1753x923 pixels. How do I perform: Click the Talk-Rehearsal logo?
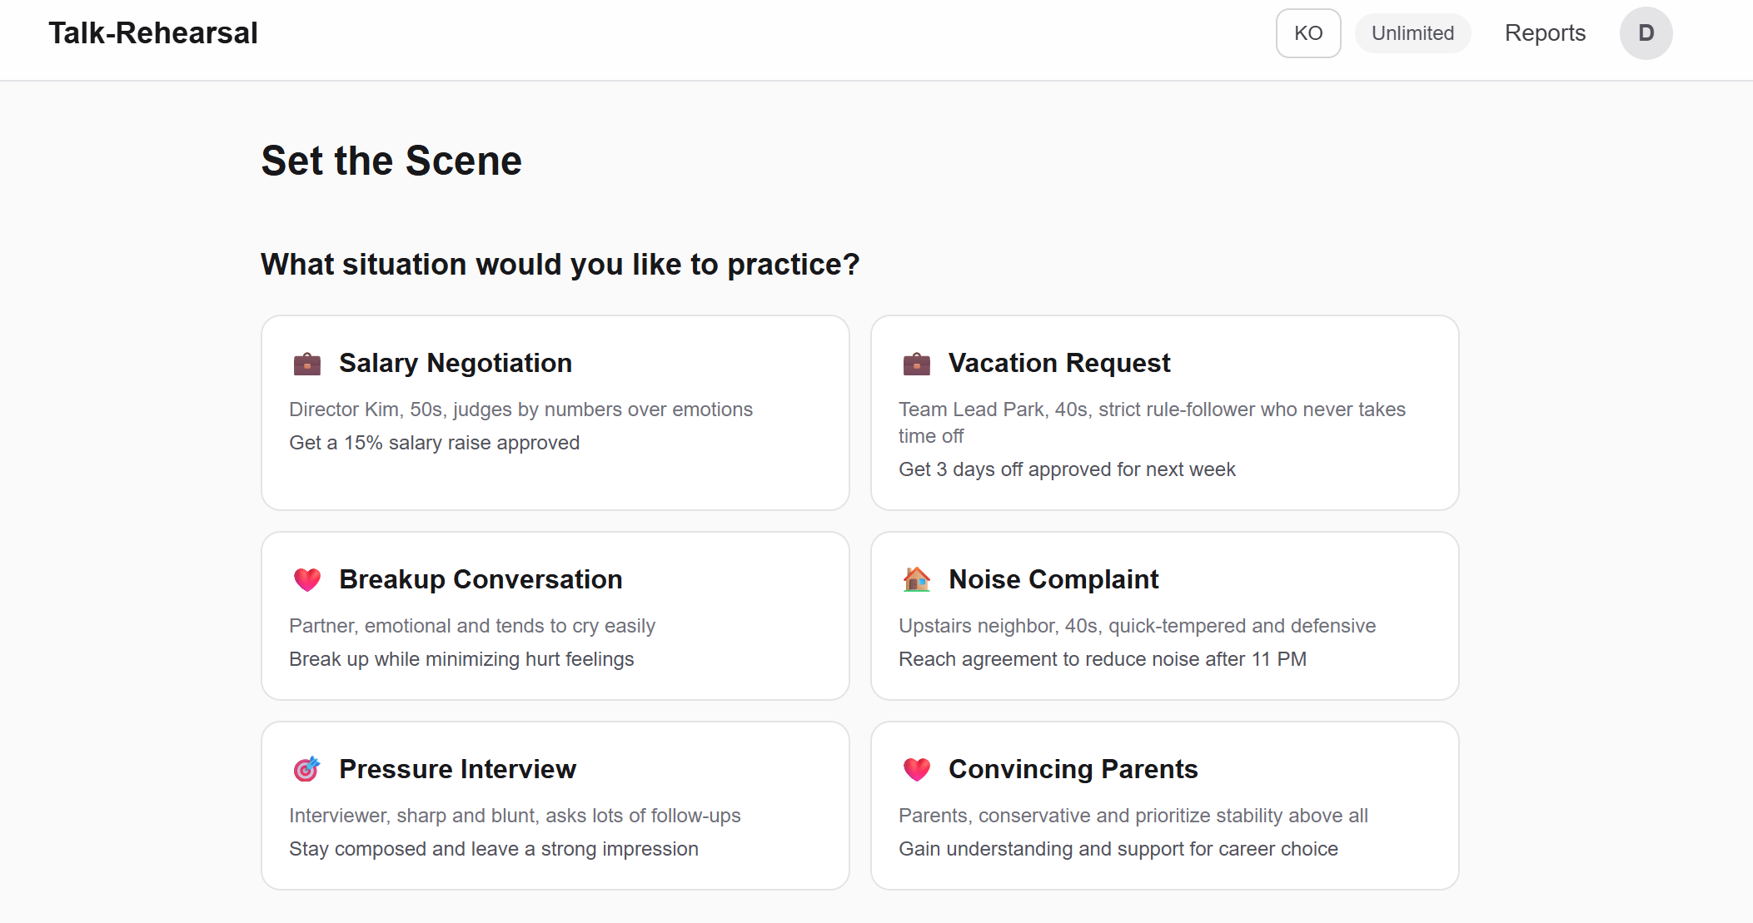pos(153,32)
